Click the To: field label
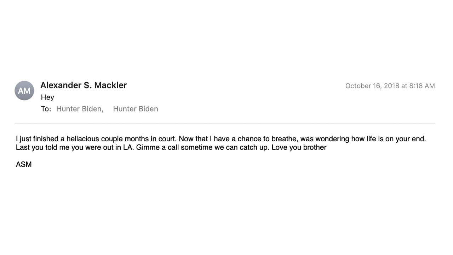This screenshot has width=453, height=255. coord(46,109)
